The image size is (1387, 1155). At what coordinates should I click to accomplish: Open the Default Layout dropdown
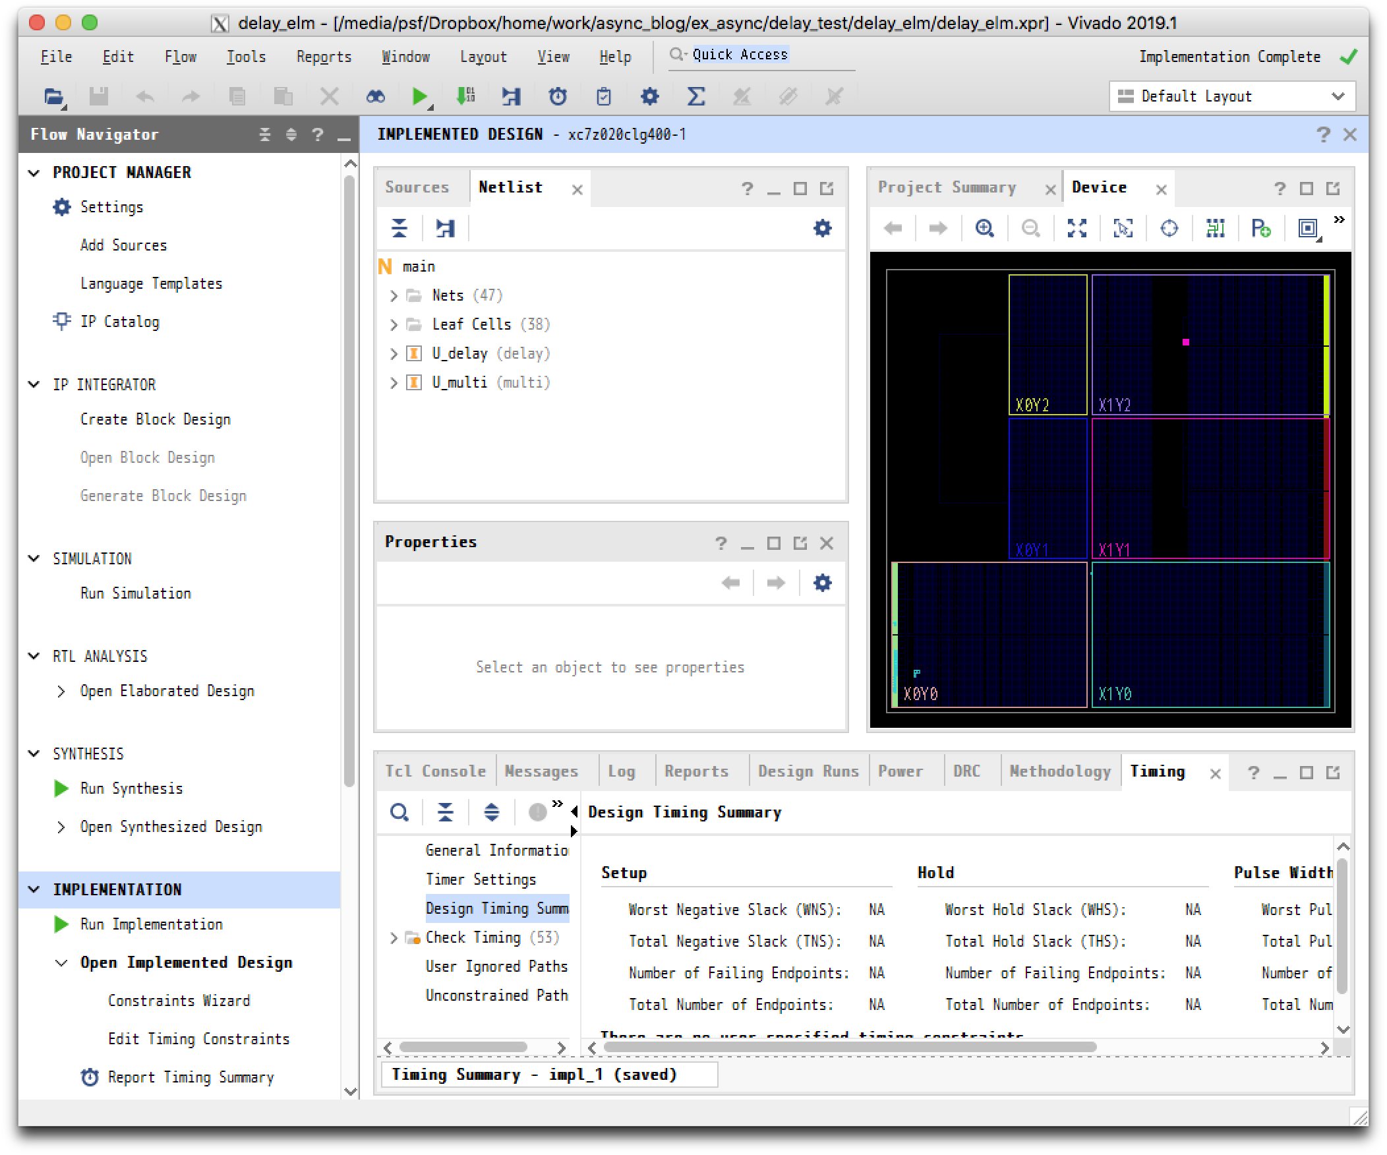pyautogui.click(x=1232, y=96)
